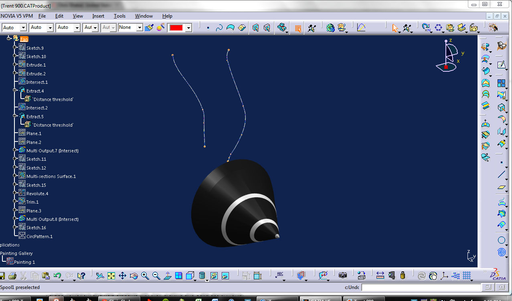This screenshot has width=512, height=301.
Task: Open the Tools menu
Action: click(x=119, y=16)
